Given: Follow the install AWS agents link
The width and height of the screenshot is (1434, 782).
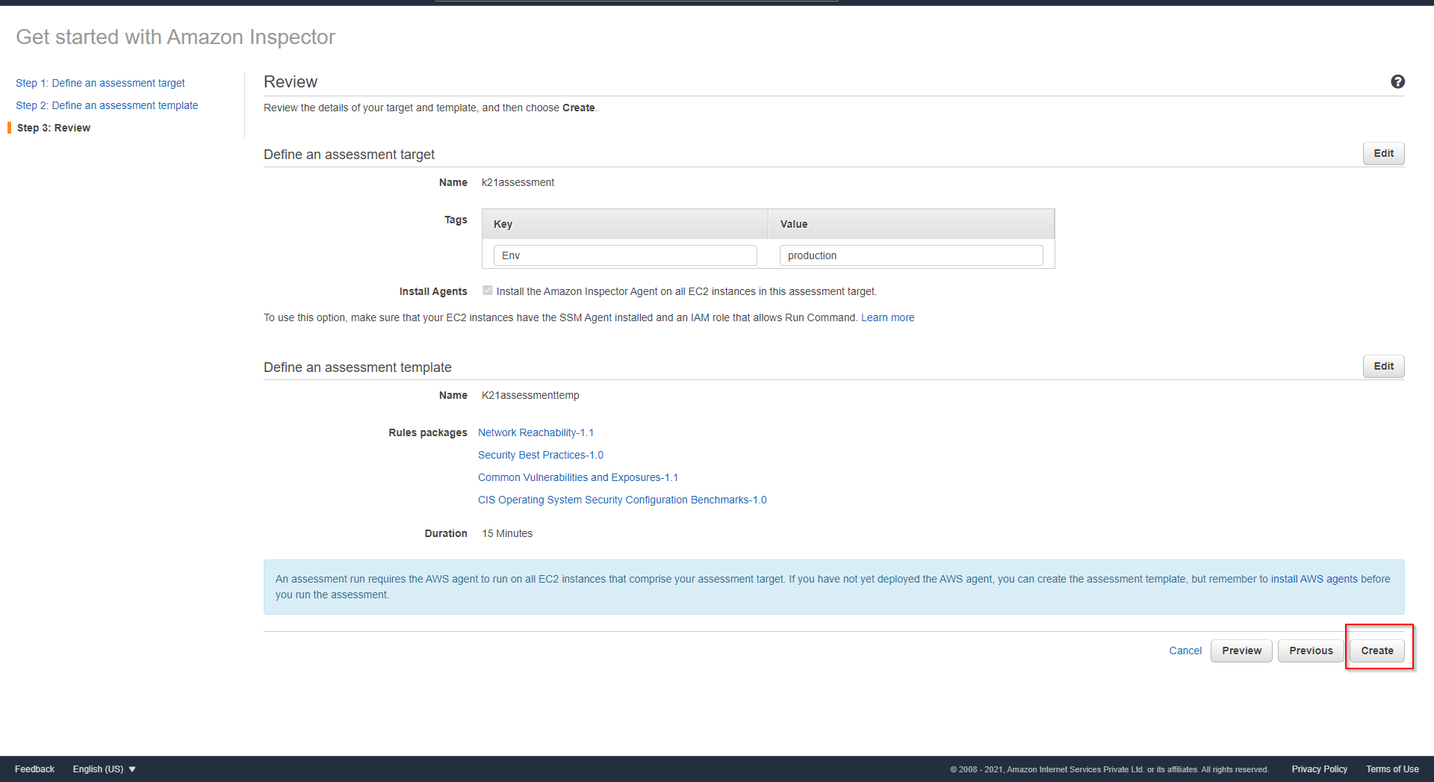Looking at the screenshot, I should (1314, 579).
